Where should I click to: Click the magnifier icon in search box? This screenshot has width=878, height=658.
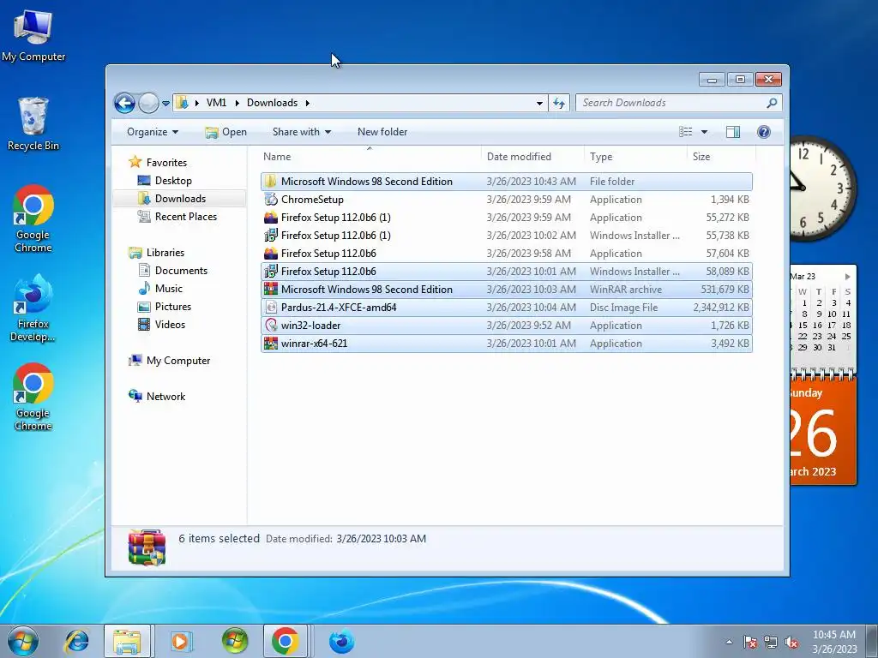tap(772, 103)
